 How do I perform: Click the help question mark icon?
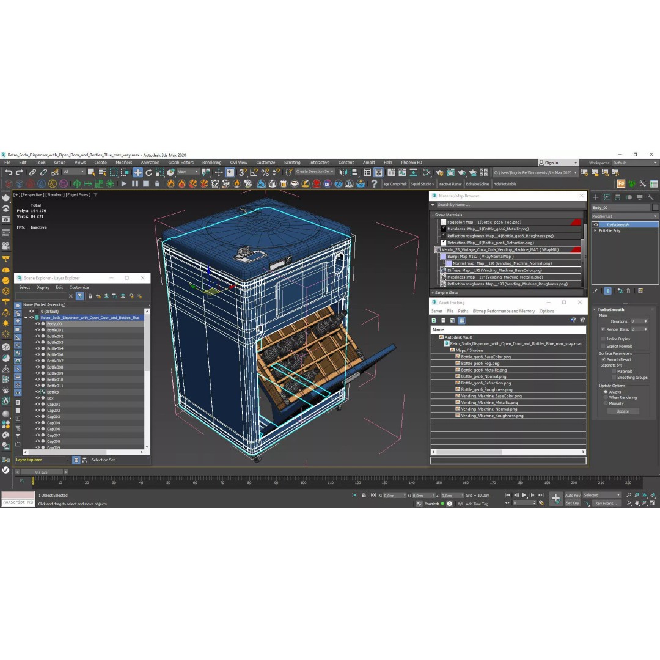(x=374, y=183)
